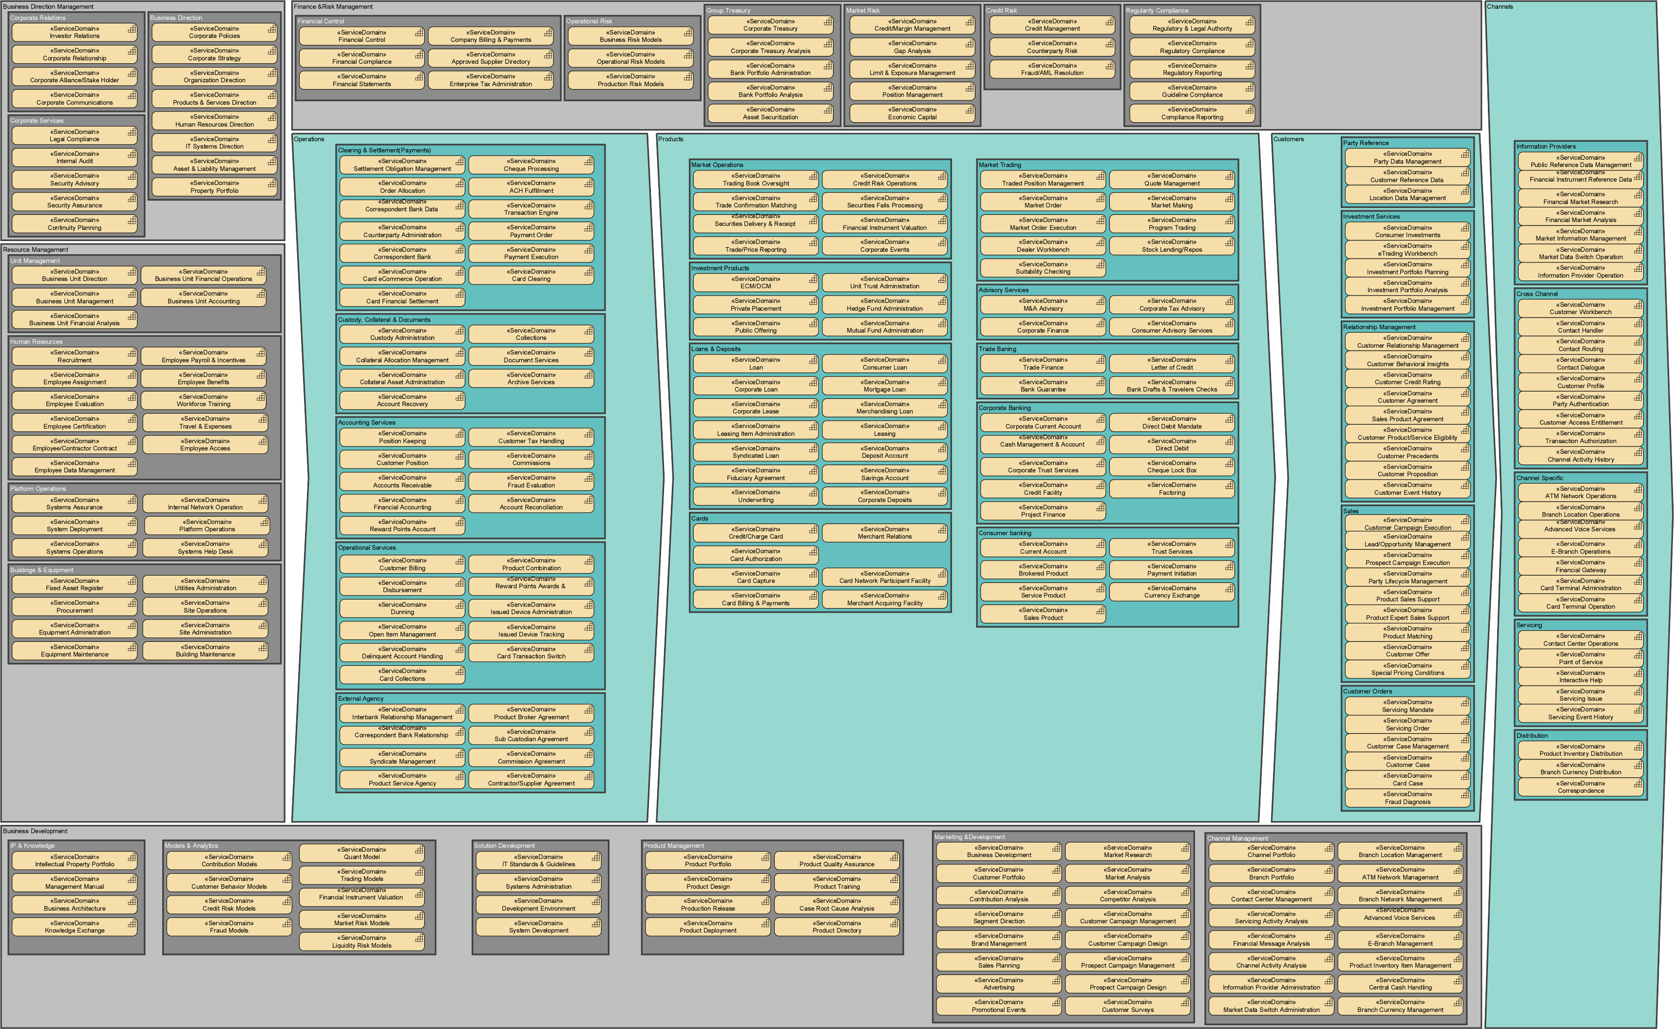Click the stair icon on Currency Exchange box
This screenshot has height=1029, width=1674.
click(1229, 589)
